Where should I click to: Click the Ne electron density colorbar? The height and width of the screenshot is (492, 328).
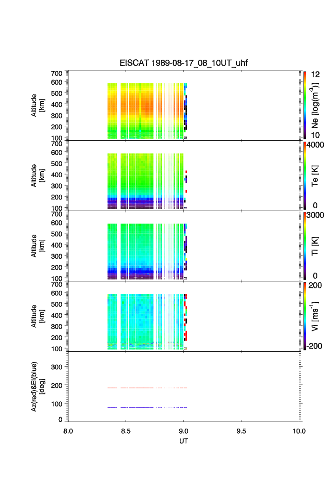pyautogui.click(x=304, y=105)
